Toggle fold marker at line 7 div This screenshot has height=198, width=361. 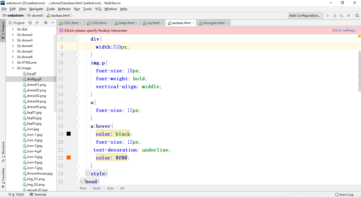(x=77, y=39)
